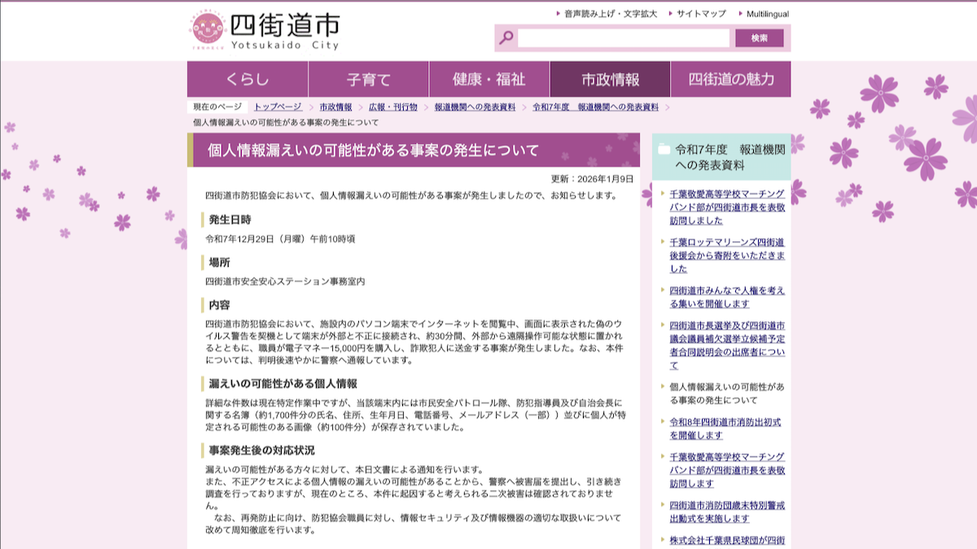Open first 千葉敬愛高等学校マーチングバンド部 sidebar link
The width and height of the screenshot is (977, 549).
tap(727, 207)
